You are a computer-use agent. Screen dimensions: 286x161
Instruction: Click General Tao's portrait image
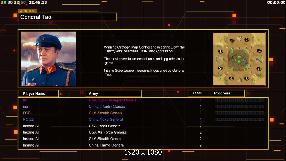click(x=49, y=59)
